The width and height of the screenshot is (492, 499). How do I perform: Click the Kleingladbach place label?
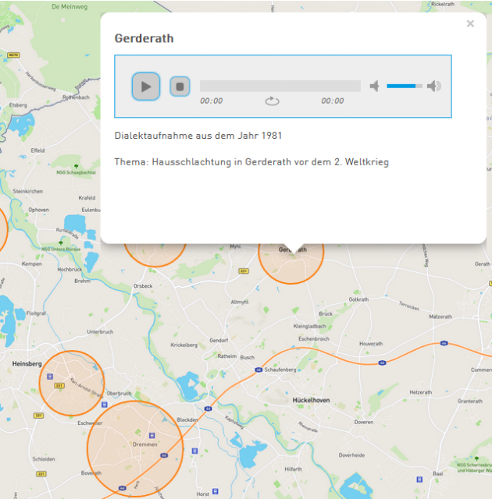309,326
